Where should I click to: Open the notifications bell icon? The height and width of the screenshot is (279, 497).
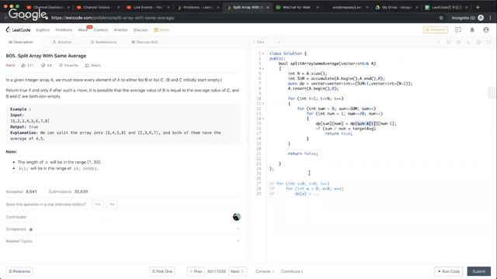(472, 29)
